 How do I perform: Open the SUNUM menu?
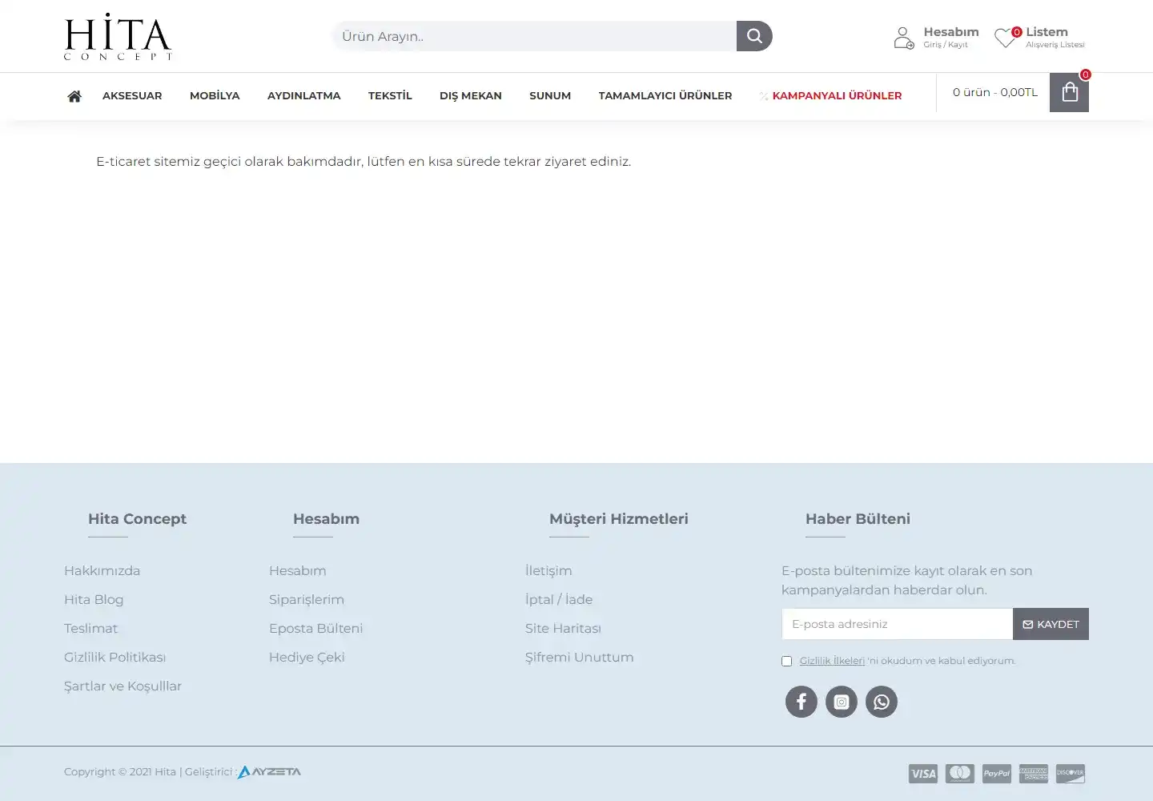click(550, 95)
